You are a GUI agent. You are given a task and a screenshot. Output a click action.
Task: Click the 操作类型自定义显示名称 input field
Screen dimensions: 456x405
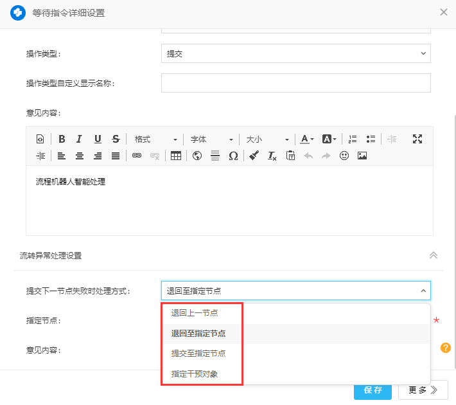point(295,83)
